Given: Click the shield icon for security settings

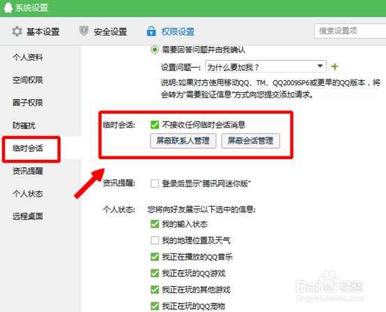Looking at the screenshot, I should pyautogui.click(x=84, y=31).
